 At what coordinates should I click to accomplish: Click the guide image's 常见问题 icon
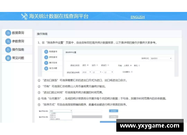pos(46,68)
